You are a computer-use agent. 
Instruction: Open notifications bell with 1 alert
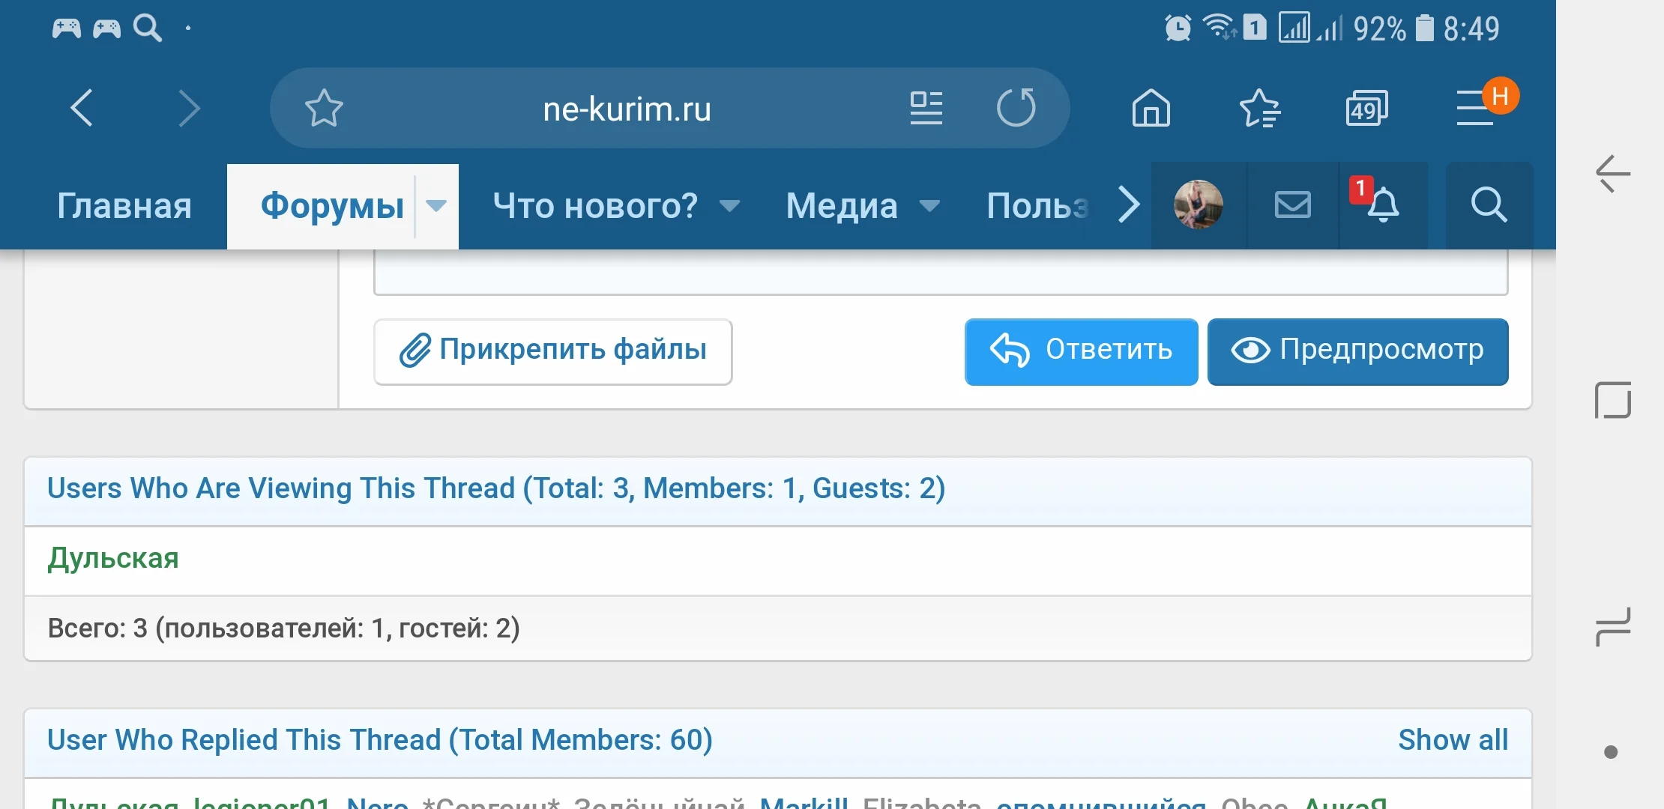1382,204
